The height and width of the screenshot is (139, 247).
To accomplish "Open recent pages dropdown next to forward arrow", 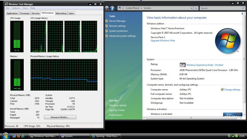I will click(x=116, y=8).
